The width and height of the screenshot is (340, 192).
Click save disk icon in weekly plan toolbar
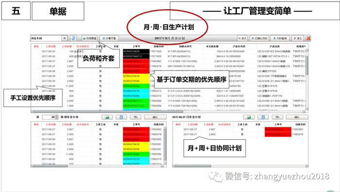point(121,117)
